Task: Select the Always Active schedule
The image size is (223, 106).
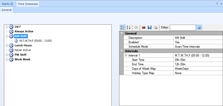Action: (24, 31)
